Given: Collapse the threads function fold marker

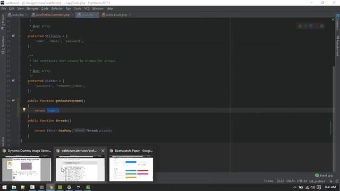Looking at the screenshot, I should tap(19, 120).
